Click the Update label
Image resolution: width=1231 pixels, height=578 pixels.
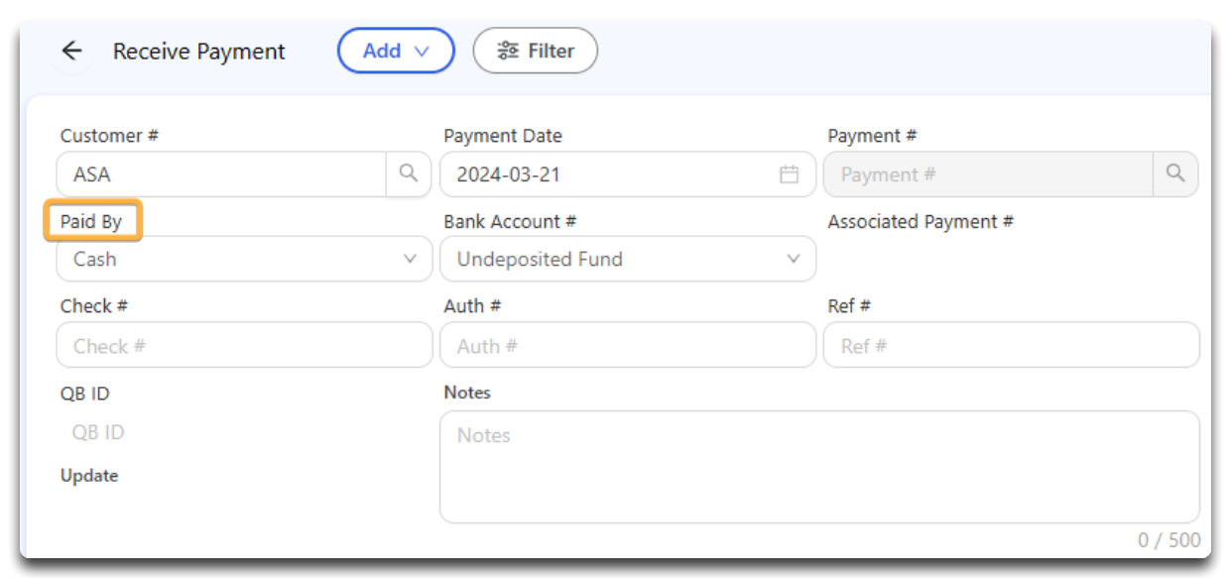pos(89,476)
